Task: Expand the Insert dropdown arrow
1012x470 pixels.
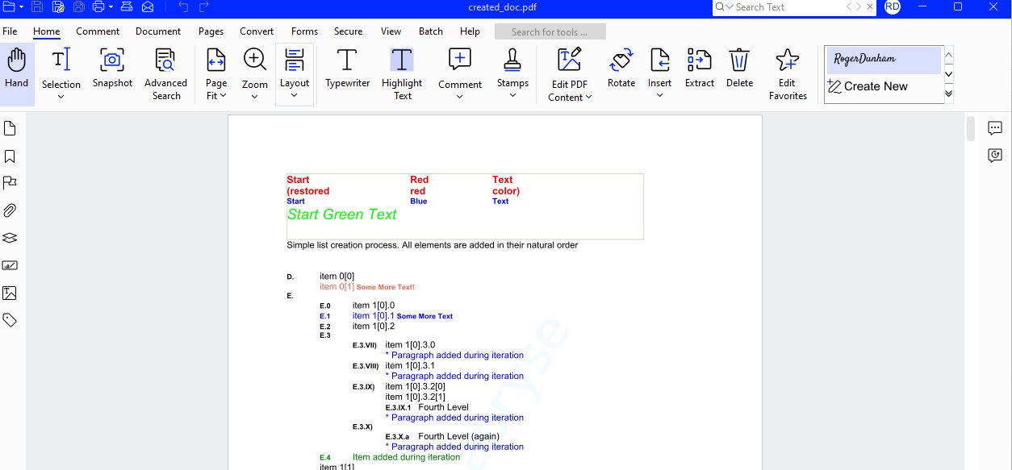Action: [660, 96]
